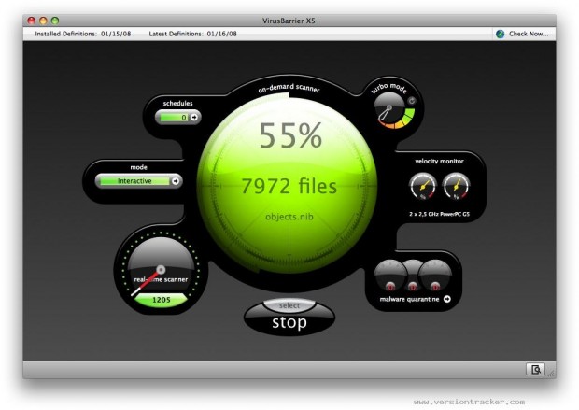This screenshot has width=579, height=410.
Task: Click the Installed Definitions date 01/15/08
Action: 116,34
